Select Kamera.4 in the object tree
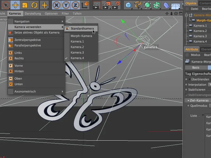This screenshot has height=158, width=211. click(200, 42)
